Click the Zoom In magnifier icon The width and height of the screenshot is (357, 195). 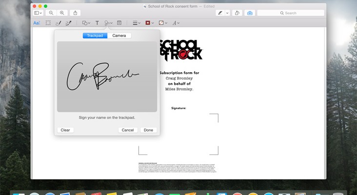click(x=62, y=13)
